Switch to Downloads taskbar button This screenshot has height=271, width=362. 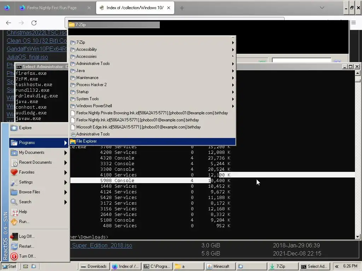point(94,266)
